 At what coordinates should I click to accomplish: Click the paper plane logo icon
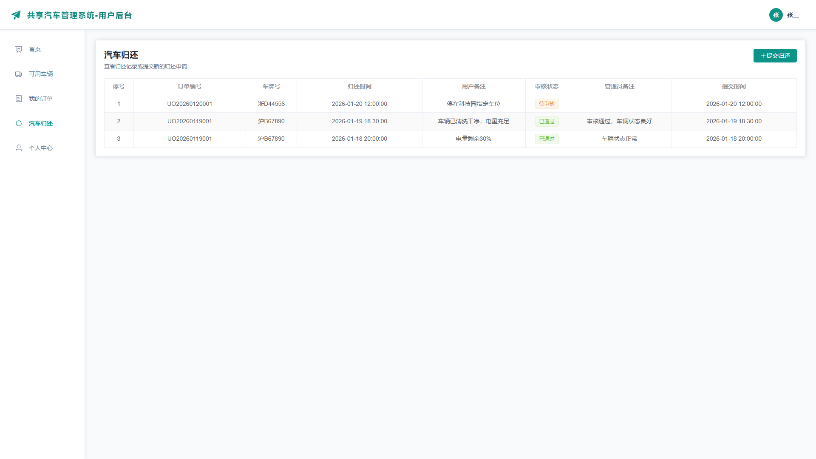tap(16, 15)
